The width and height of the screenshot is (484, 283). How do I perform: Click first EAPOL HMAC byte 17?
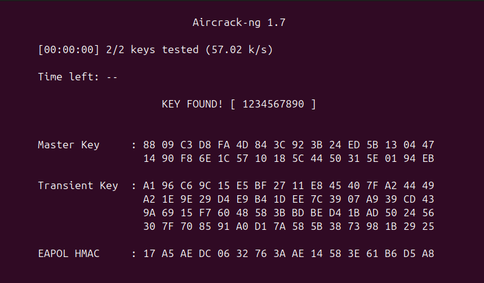149,253
